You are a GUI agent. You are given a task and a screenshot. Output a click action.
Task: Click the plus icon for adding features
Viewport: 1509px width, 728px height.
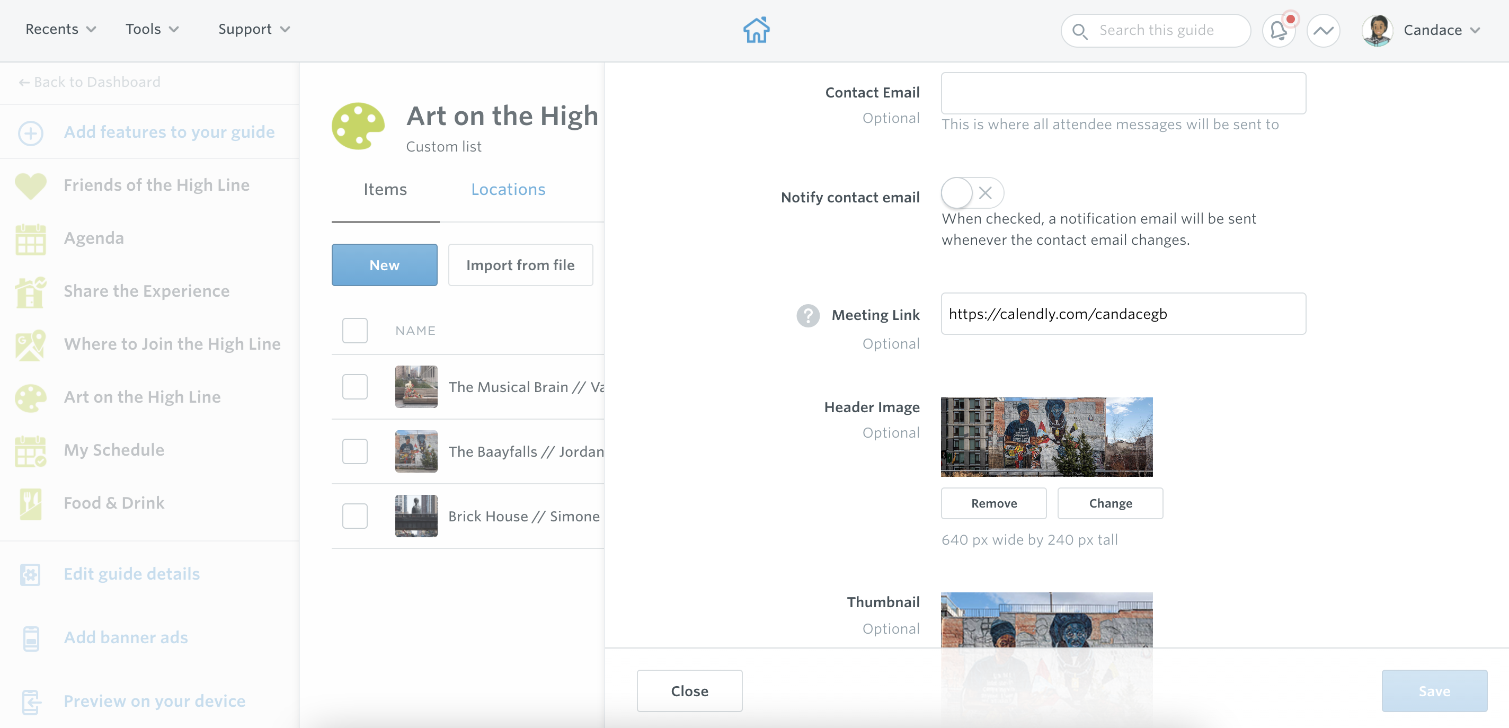tap(30, 133)
